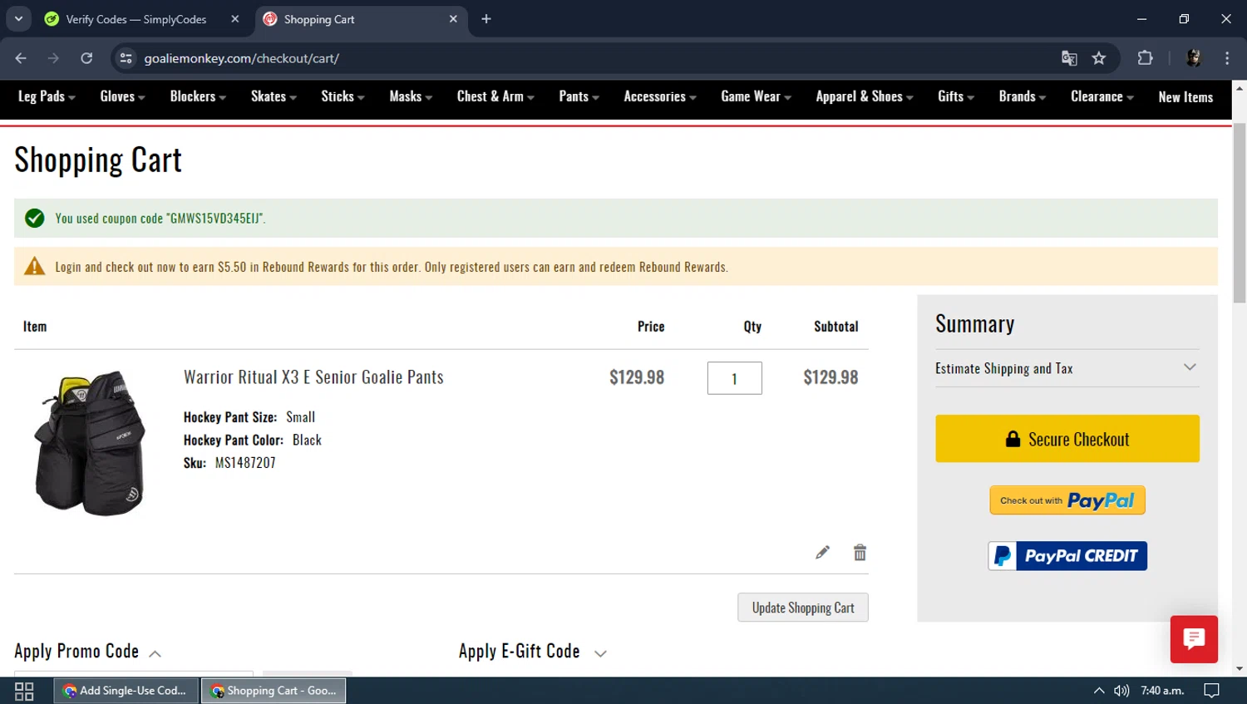This screenshot has height=704, width=1247.
Task: Click the taskbar clock showing 7:40 a.m.
Action: pos(1162,691)
